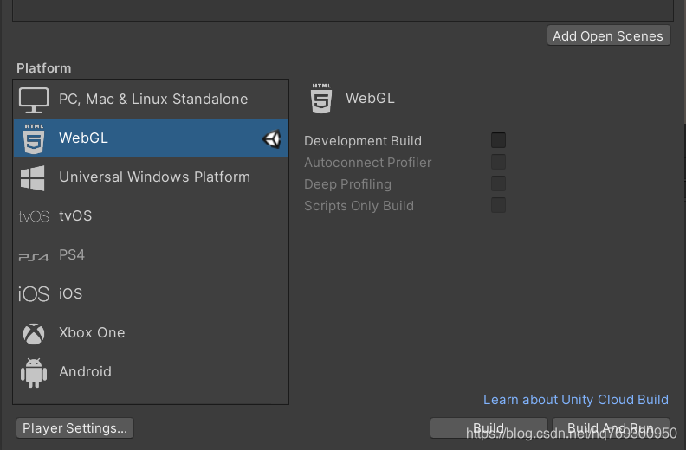The height and width of the screenshot is (450, 686).
Task: Select the Xbox One logo icon
Action: [x=34, y=334]
